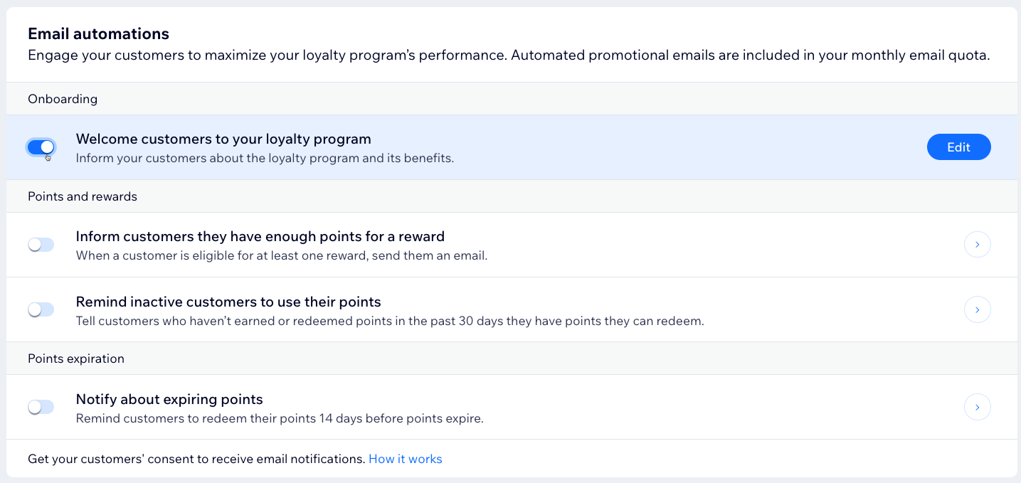Select the Welcome customers to your loyalty program title

(x=223, y=139)
